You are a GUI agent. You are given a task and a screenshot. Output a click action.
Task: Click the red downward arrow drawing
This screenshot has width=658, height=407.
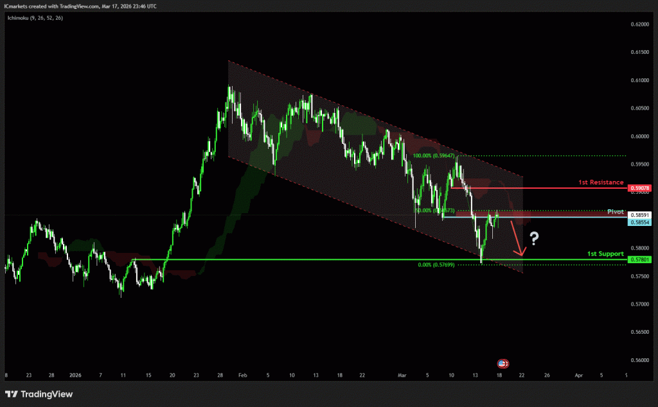point(517,239)
